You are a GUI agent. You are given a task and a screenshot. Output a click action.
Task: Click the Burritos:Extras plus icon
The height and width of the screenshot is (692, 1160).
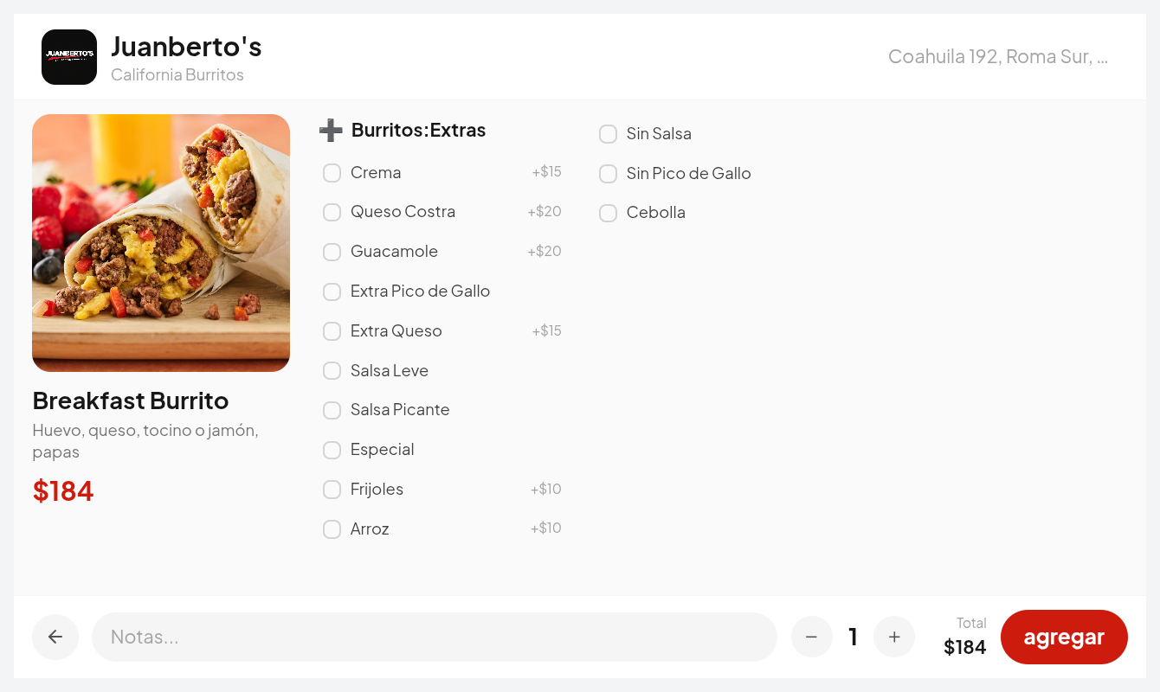[331, 131]
